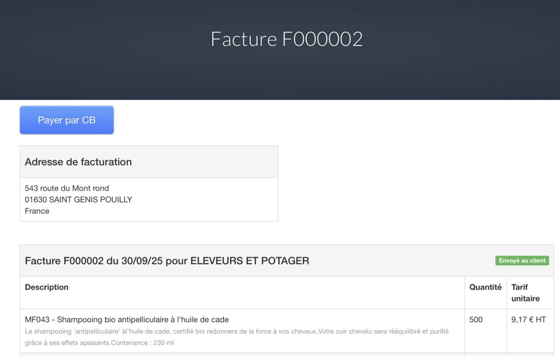This screenshot has width=560, height=356.
Task: Select the 01630 SAINT GENIS POUILLY line
Action: (x=79, y=199)
